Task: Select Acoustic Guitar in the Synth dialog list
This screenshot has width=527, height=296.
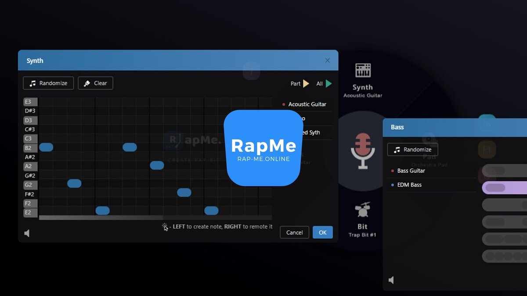Action: [307, 104]
